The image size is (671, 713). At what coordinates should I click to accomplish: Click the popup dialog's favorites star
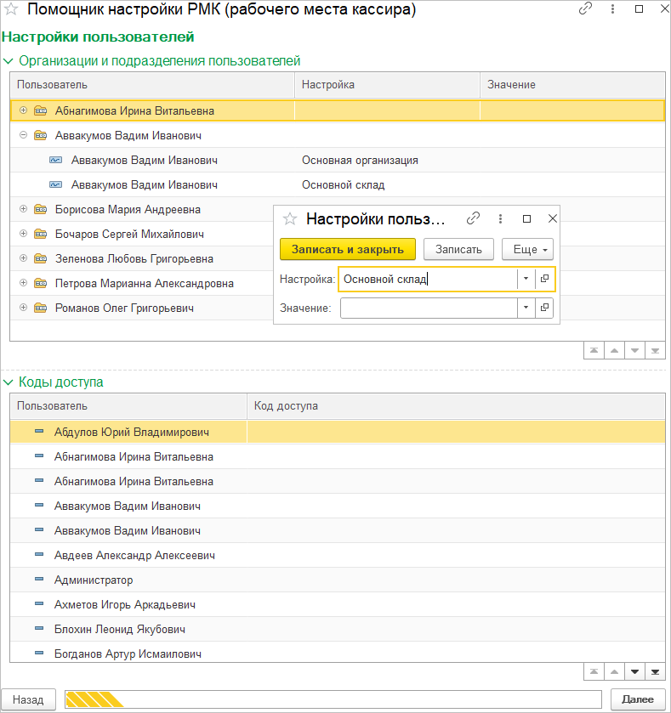290,218
